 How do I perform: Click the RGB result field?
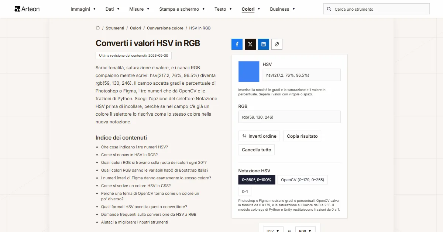click(289, 117)
